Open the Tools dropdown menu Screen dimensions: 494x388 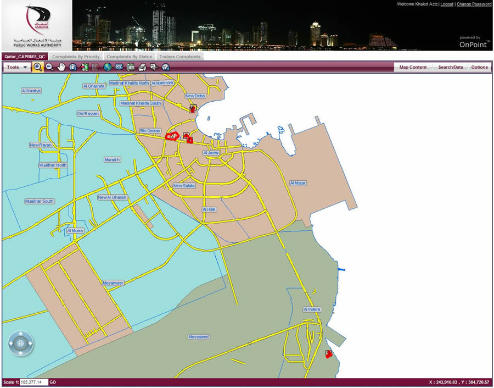pyautogui.click(x=16, y=67)
